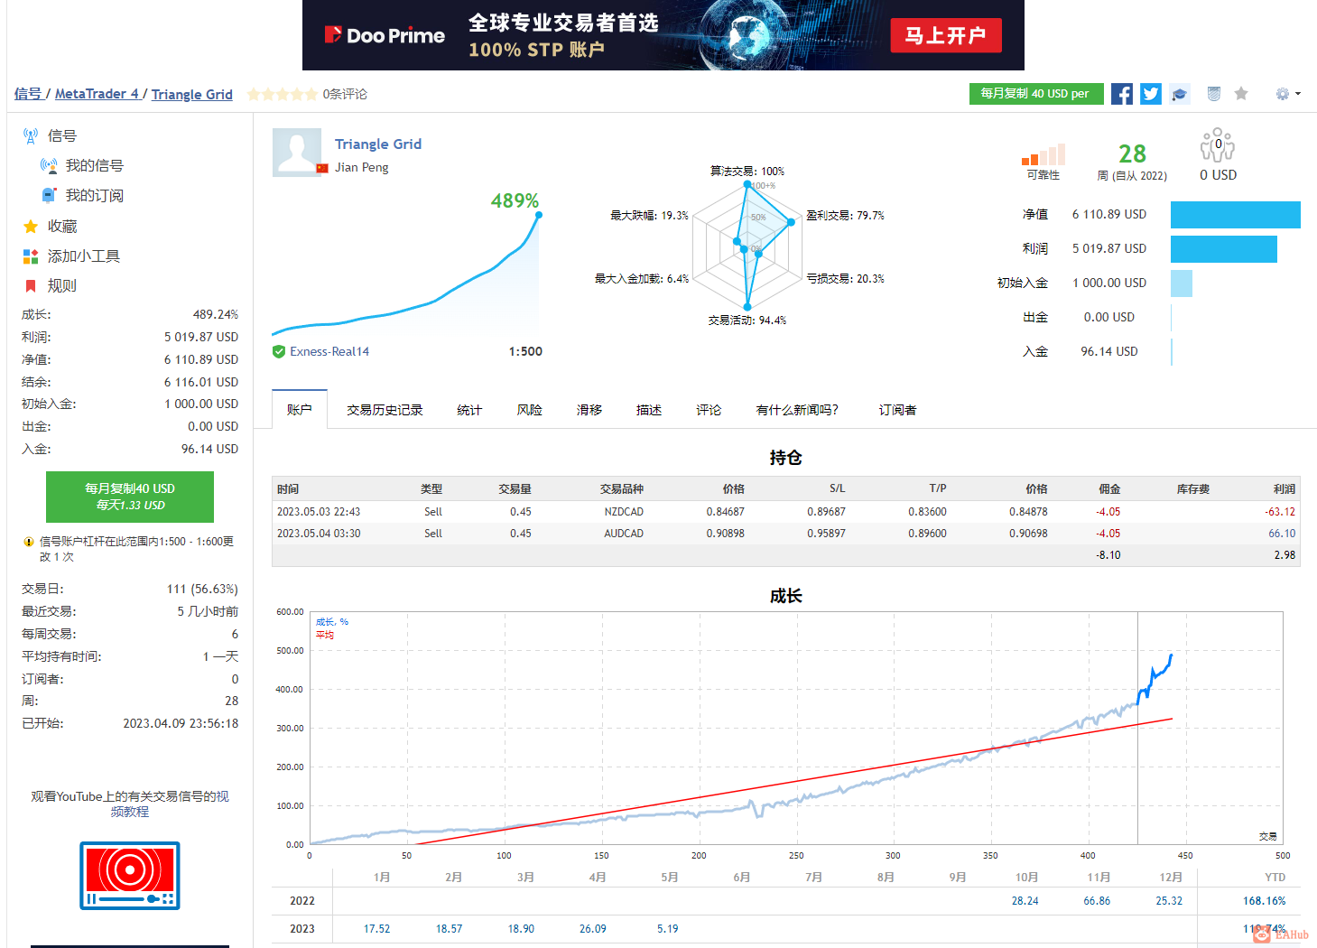1317x948 pixels.
Task: Go to MetaTrader 4 breadcrumb link
Action: (x=97, y=94)
